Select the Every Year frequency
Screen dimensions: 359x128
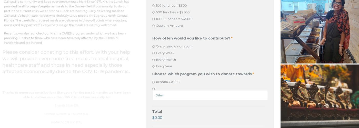coord(154,67)
